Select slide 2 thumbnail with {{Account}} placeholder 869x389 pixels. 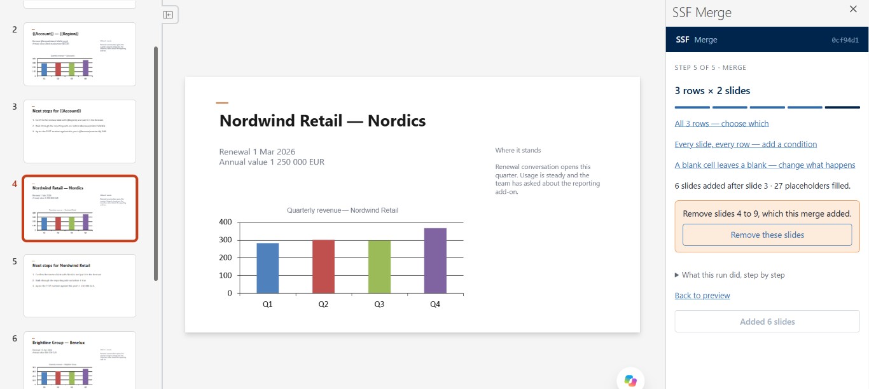(80, 54)
